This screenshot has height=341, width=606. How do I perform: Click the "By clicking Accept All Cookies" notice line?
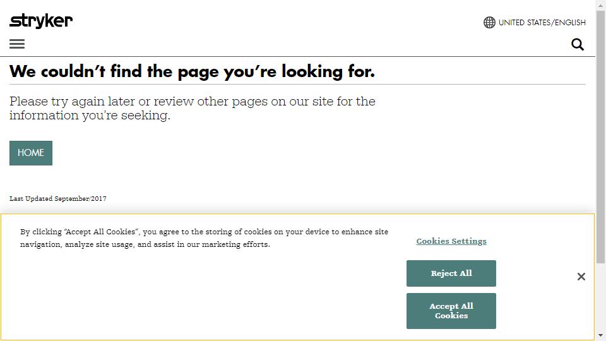(204, 232)
